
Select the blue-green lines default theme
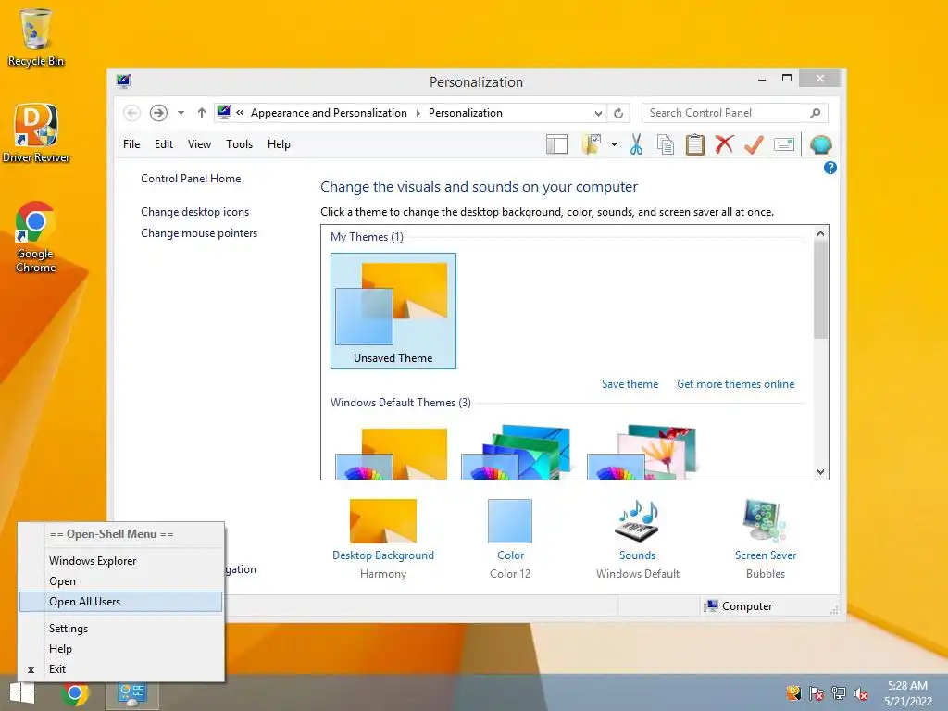pyautogui.click(x=518, y=452)
